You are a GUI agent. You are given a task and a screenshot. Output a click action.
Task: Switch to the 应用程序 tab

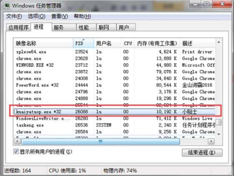[18, 27]
